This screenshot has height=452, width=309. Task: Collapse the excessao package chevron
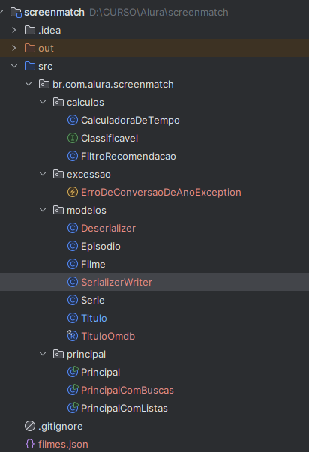43,174
